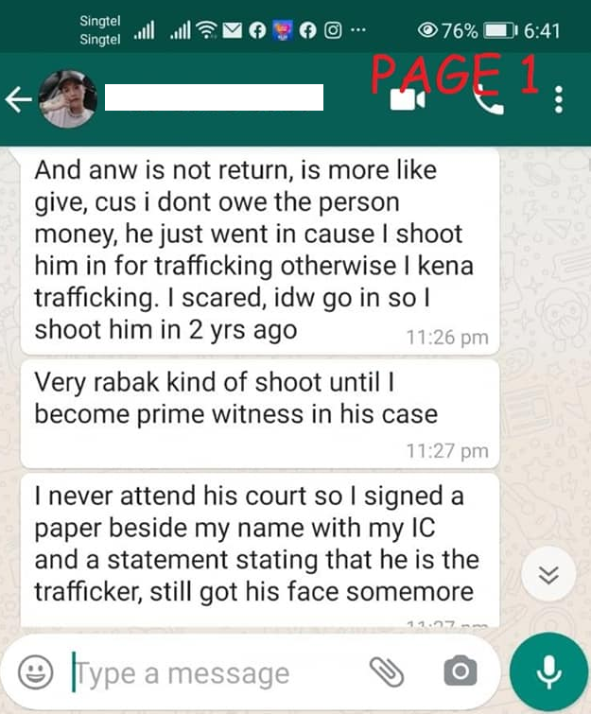Tap the first Facebook notification icon
Image resolution: width=591 pixels, height=714 pixels.
coord(258,30)
